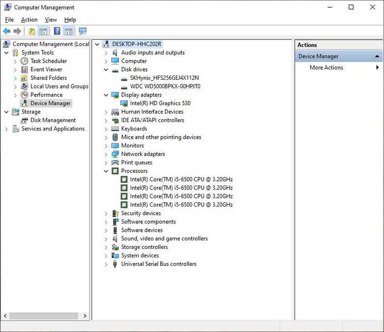Click the Performance icon
This screenshot has height=332, width=384.
point(25,95)
